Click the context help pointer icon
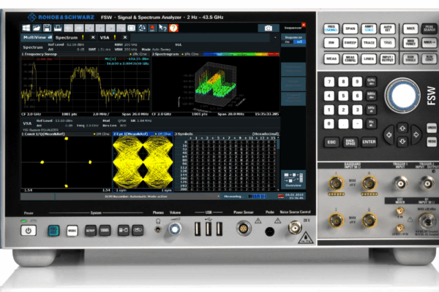The height and width of the screenshot is (292, 439). coord(162,28)
